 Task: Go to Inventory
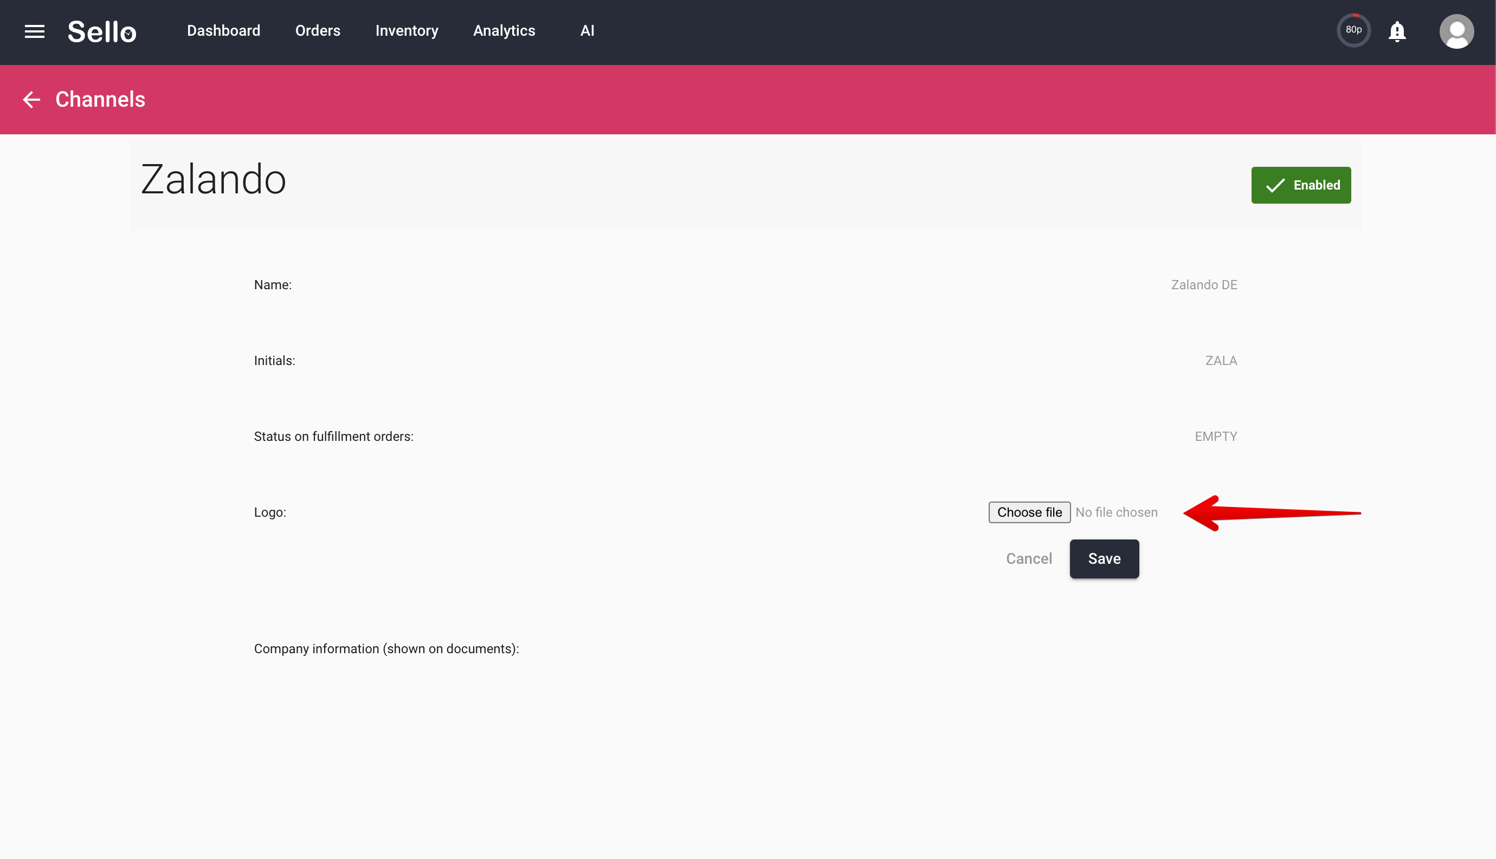(x=407, y=31)
